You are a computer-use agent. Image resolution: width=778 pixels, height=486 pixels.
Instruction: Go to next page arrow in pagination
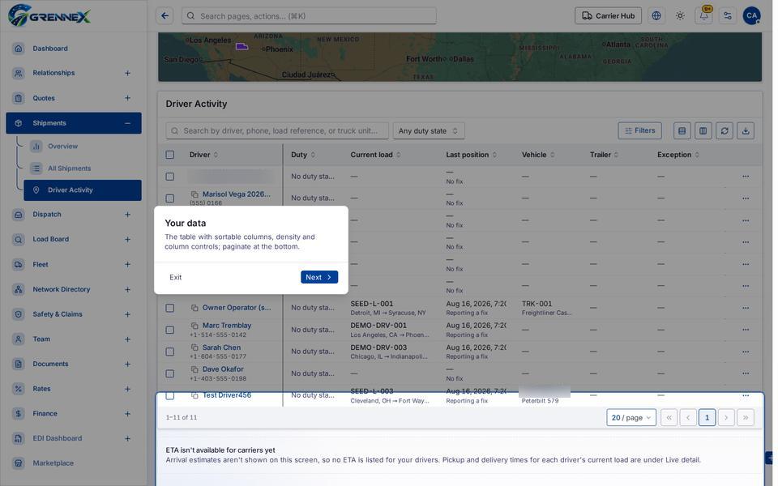click(x=726, y=418)
